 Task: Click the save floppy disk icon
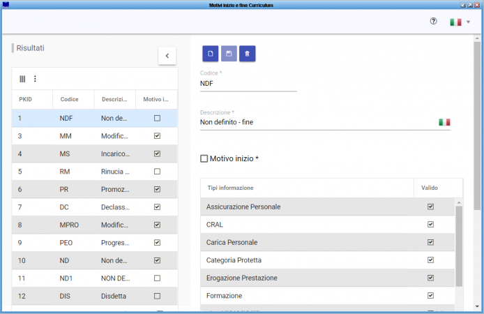click(229, 54)
